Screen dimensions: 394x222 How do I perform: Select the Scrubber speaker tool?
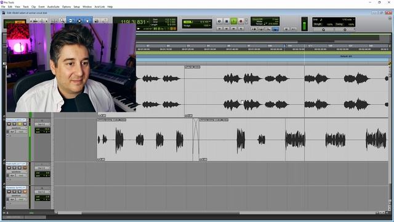97,21
